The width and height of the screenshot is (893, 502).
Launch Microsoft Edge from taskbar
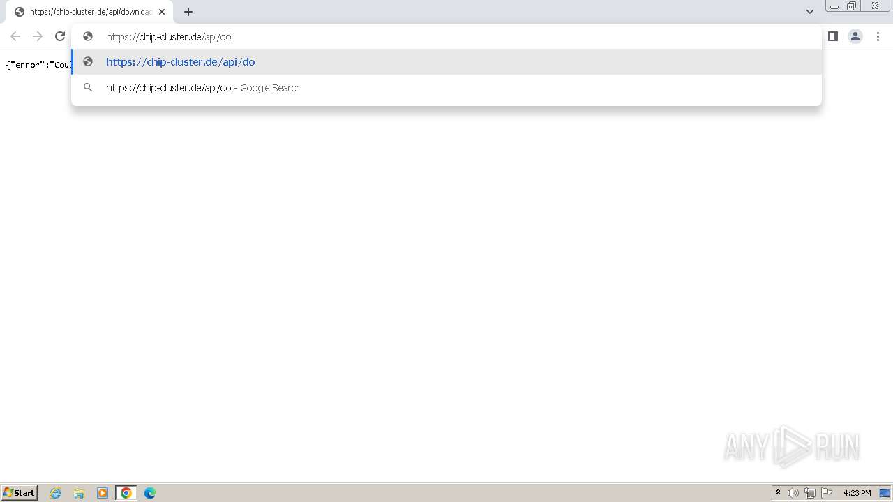(x=150, y=493)
